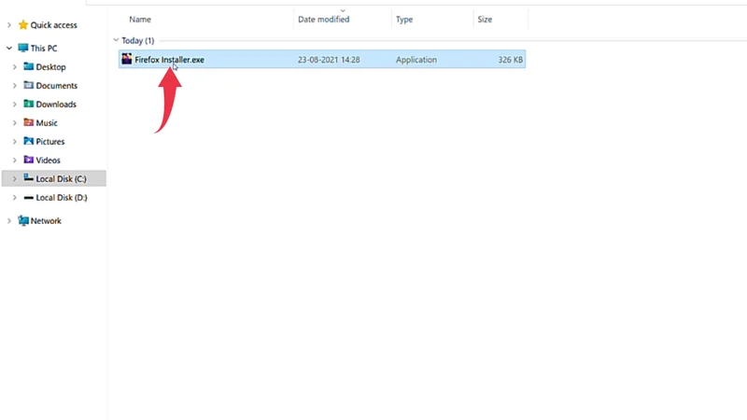The height and width of the screenshot is (420, 747).
Task: Expand the Network tree node
Action: coord(9,221)
